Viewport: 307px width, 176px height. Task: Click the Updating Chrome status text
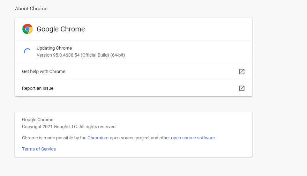pos(54,48)
